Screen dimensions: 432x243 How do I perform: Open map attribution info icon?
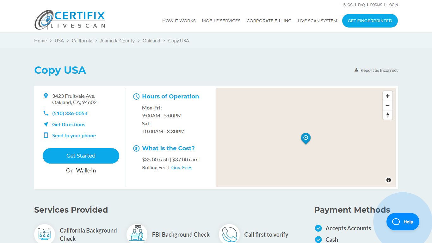[389, 180]
